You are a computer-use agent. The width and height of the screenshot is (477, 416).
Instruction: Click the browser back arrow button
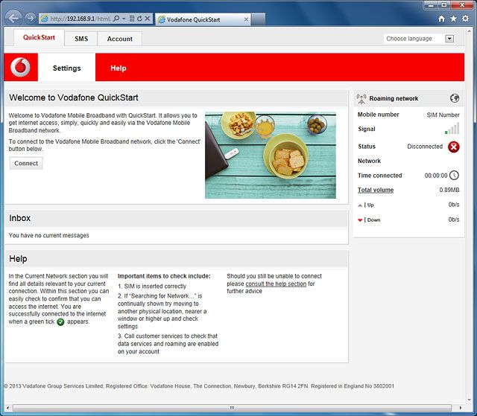point(13,17)
